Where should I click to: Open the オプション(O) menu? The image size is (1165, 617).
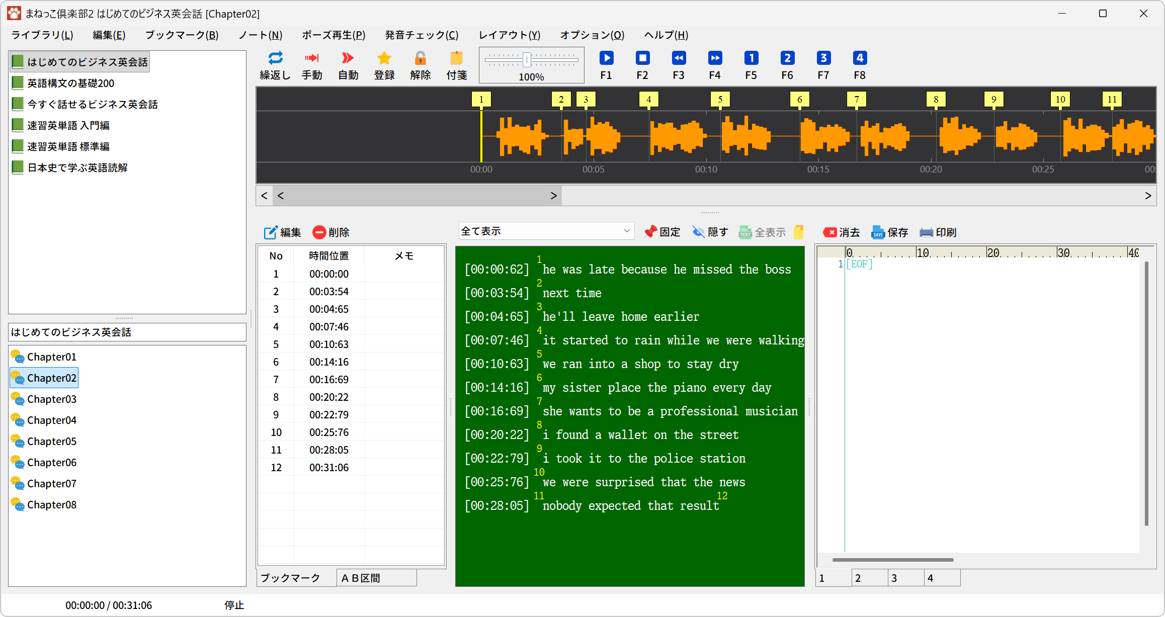(593, 35)
